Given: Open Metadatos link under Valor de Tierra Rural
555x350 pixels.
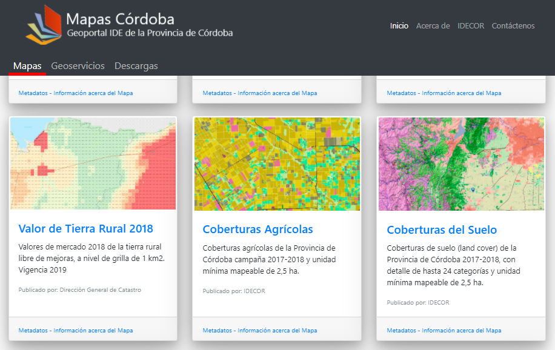Looking at the screenshot, I should pos(76,330).
